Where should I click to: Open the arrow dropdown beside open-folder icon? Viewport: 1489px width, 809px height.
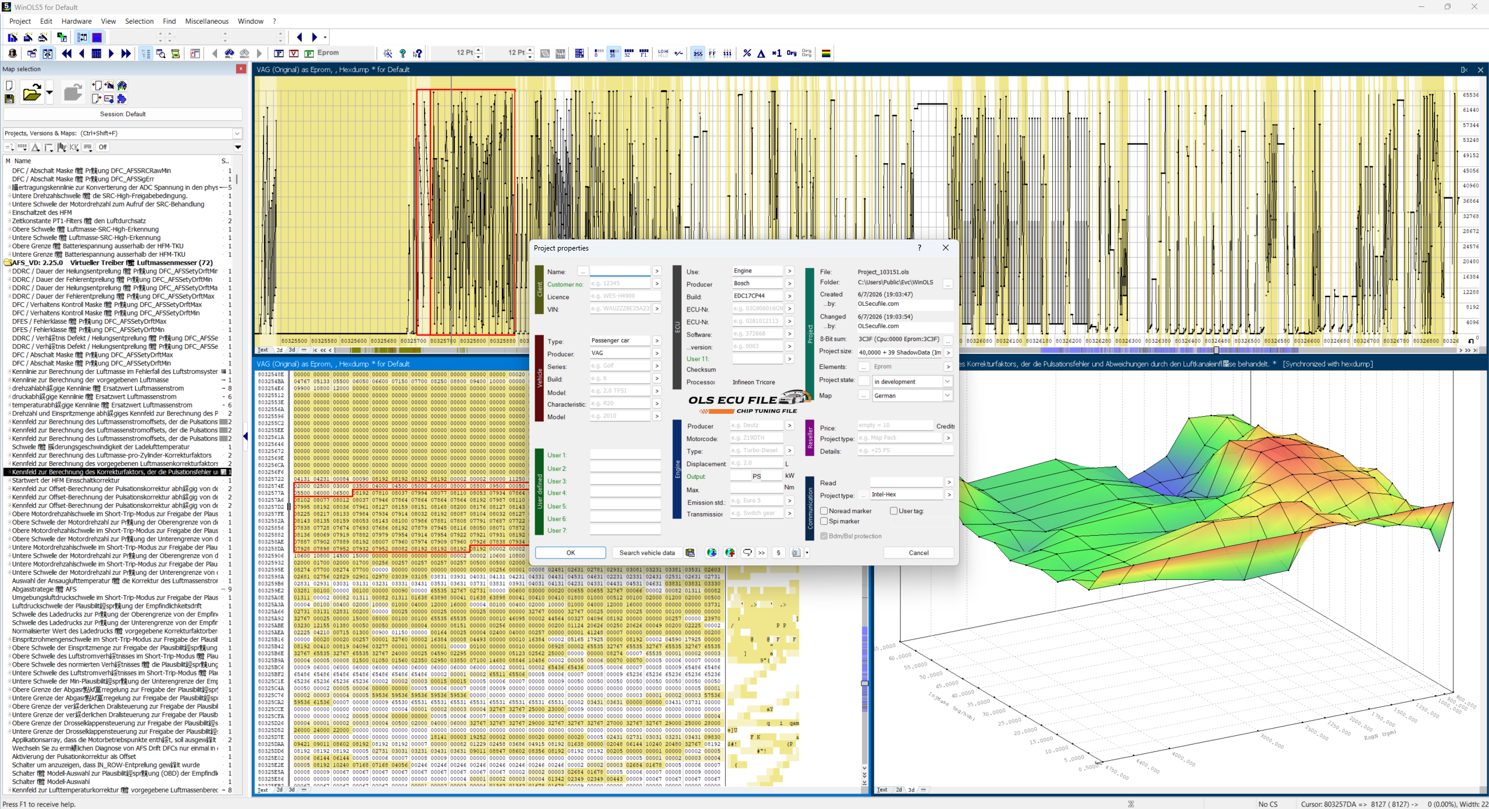pyautogui.click(x=49, y=92)
